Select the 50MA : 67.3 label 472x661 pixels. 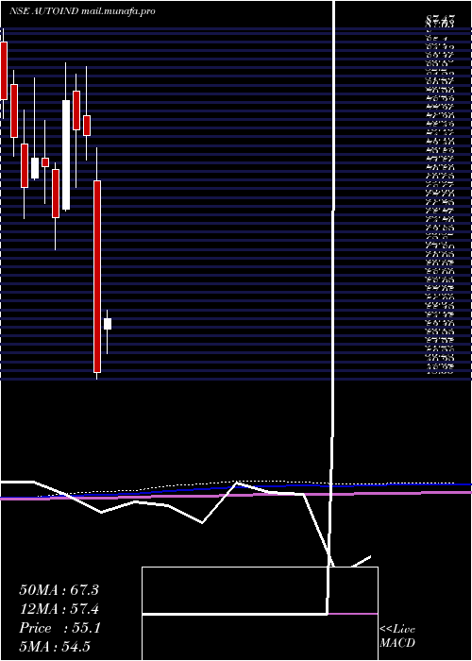tap(59, 590)
